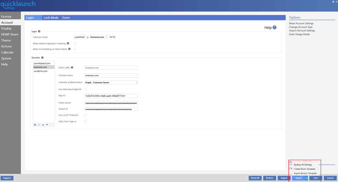Image resolution: width=338 pixels, height=182 pixels.
Task: Click the Client Secret input field
Action: (111, 103)
